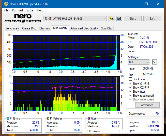166x136 pixels.
Task: Click the PI Errors cyan color swatch
Action: [8, 118]
